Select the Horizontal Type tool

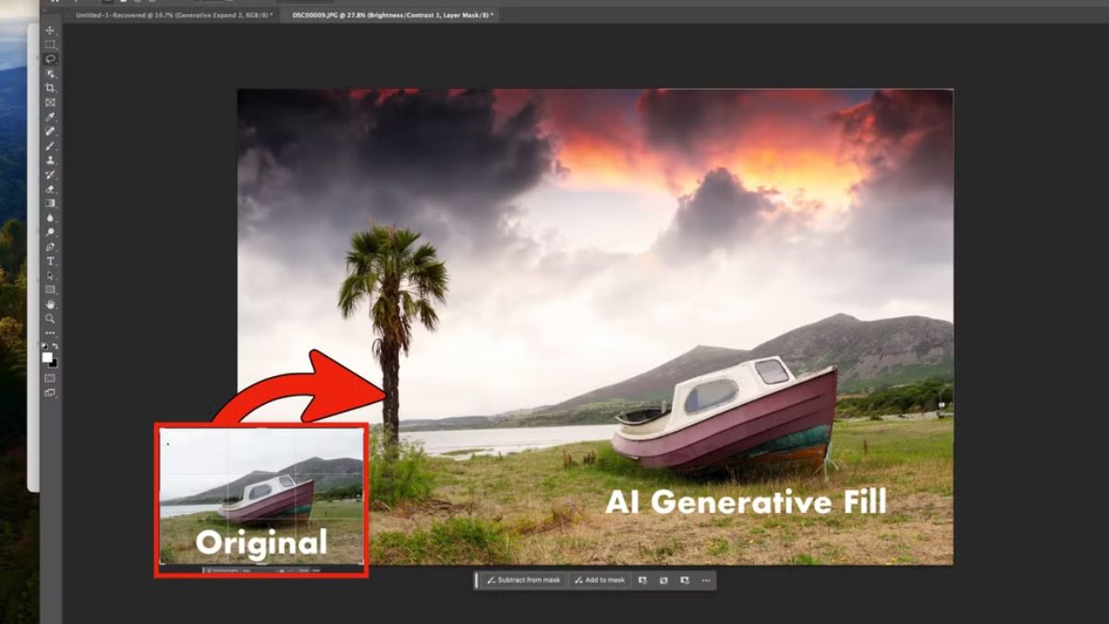[x=50, y=261]
